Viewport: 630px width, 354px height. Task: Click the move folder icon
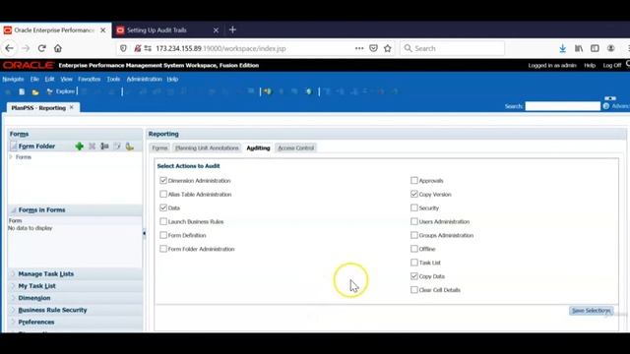104,147
